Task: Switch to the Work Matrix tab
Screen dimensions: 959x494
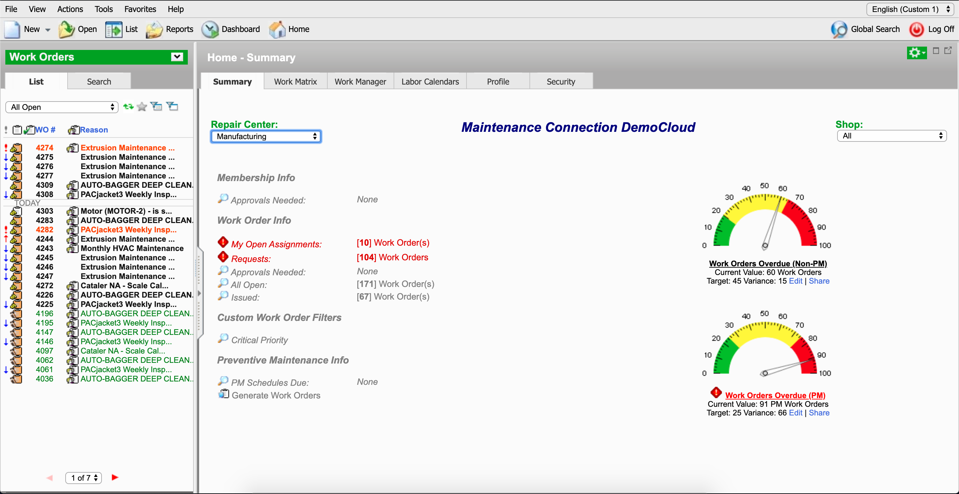Action: coord(295,82)
